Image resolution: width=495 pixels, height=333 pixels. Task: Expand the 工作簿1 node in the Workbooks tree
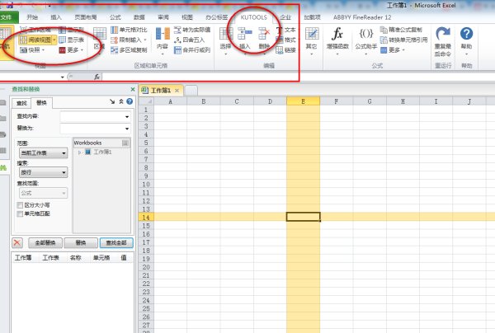coord(79,152)
